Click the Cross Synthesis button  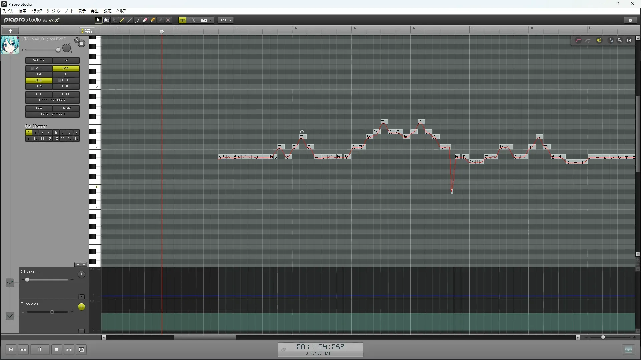click(52, 114)
